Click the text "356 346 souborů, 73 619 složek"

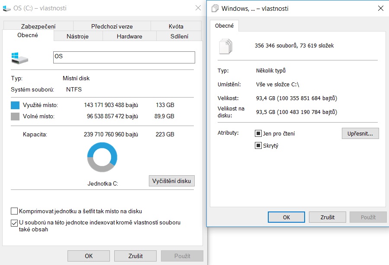click(294, 45)
